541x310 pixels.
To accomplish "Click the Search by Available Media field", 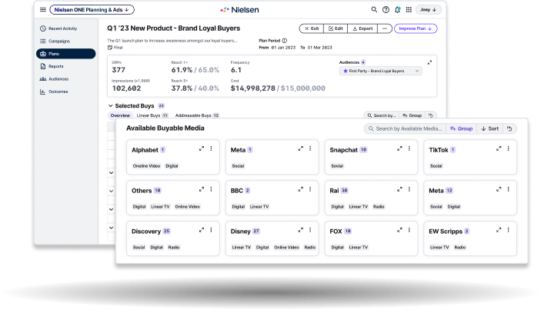I will coord(405,128).
